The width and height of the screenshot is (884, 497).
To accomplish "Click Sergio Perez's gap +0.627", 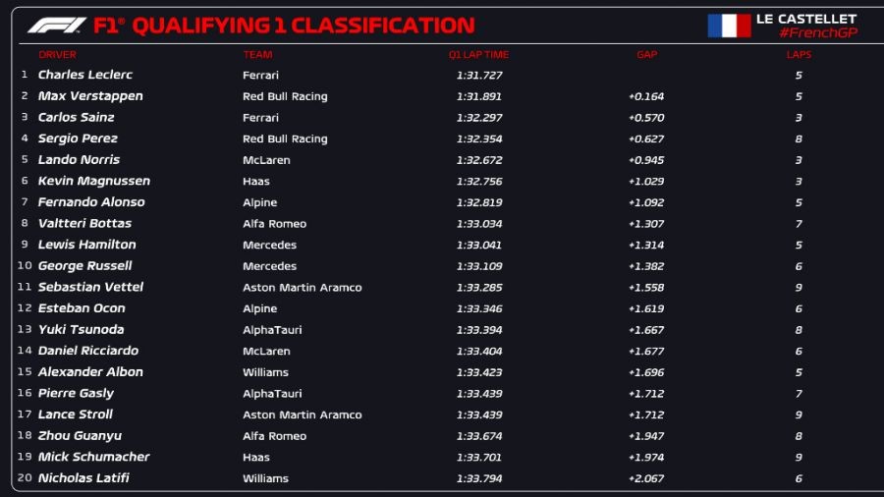I will [x=646, y=139].
